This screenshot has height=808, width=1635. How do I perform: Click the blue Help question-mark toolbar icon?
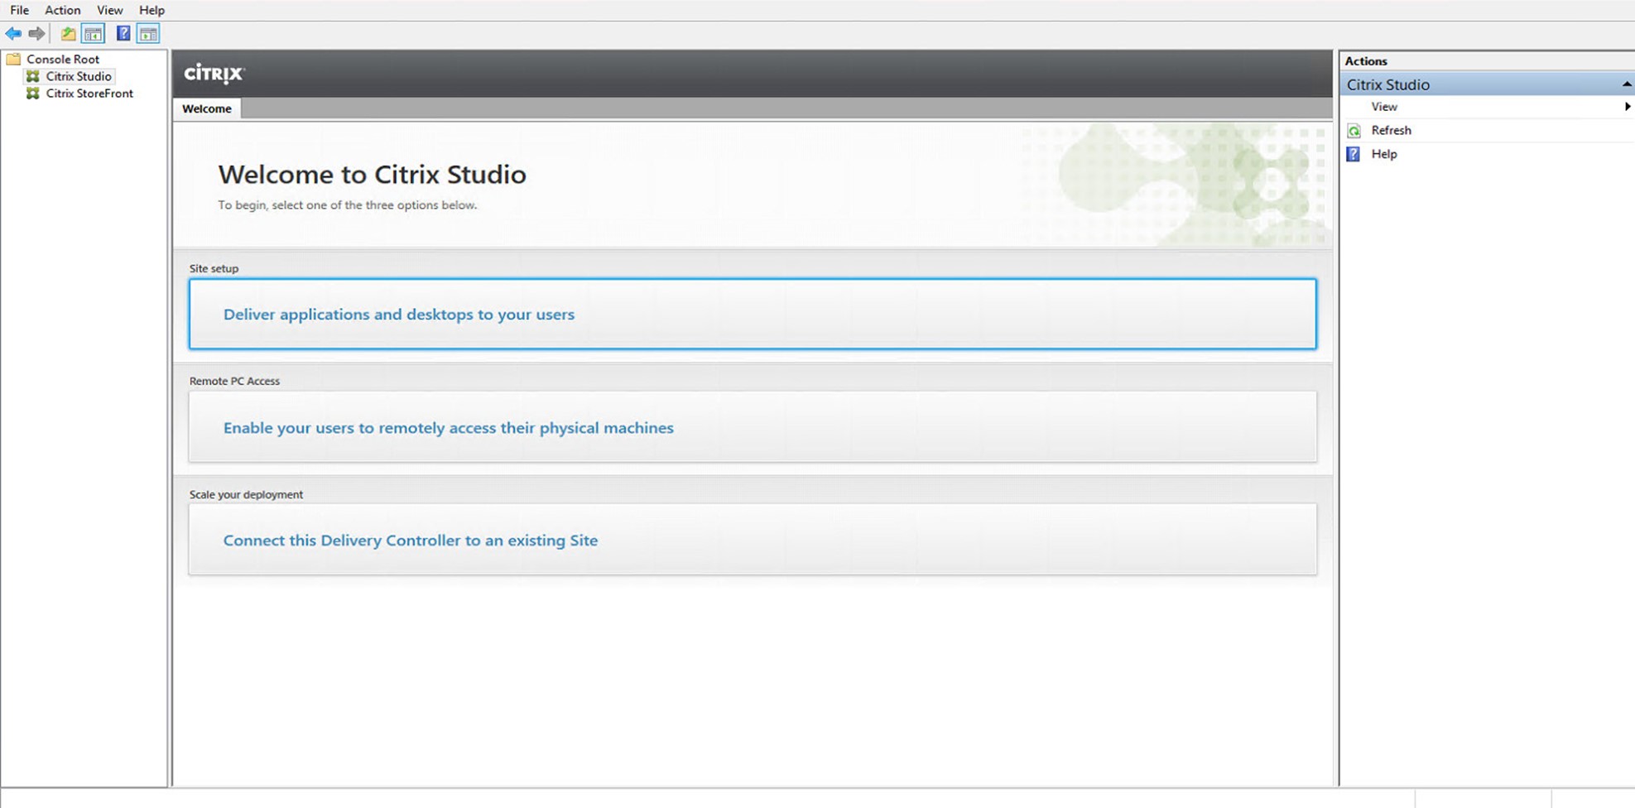point(123,34)
